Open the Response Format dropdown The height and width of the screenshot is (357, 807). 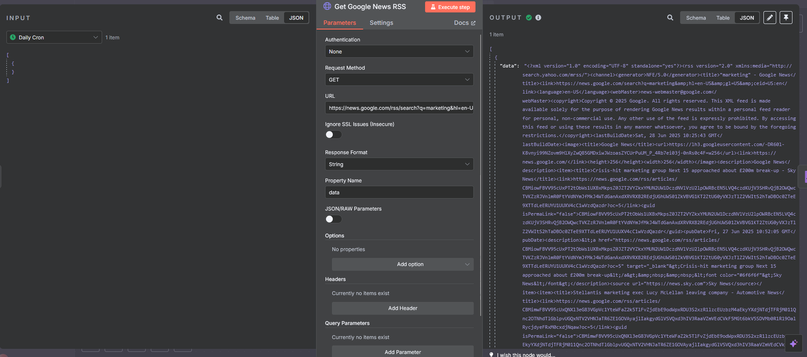point(399,163)
